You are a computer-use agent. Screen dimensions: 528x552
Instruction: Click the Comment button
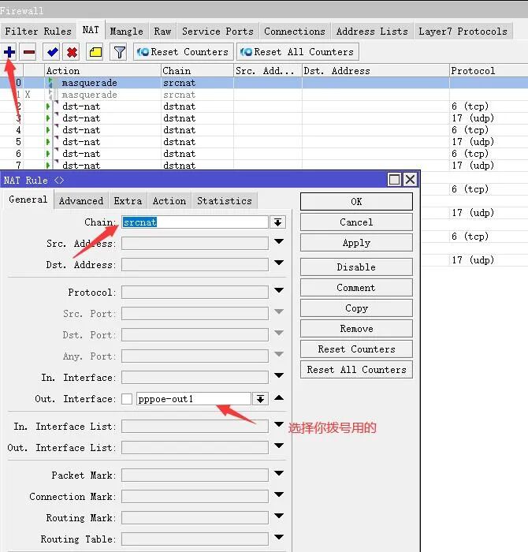[x=356, y=288]
